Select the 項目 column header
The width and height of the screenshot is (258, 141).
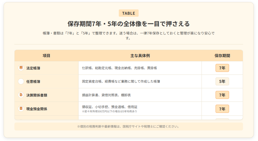46,56
